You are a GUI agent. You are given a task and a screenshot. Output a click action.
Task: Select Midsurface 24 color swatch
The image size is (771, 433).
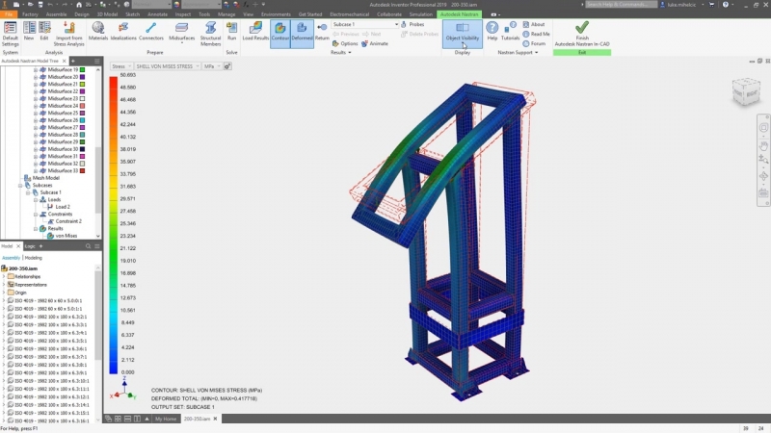click(82, 106)
